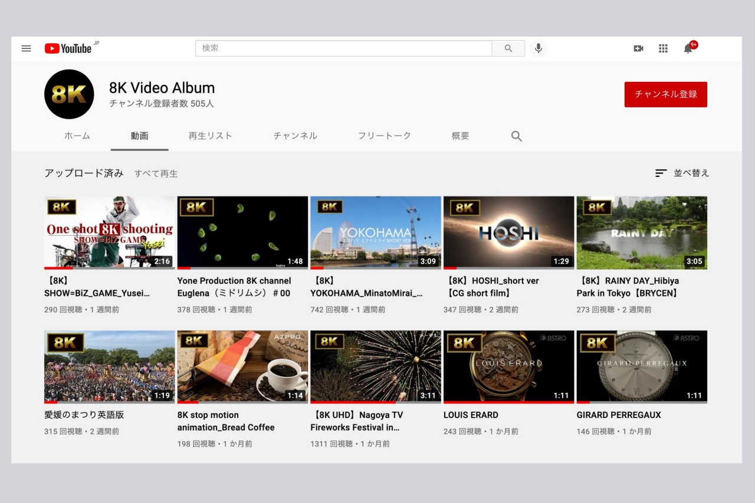755x503 pixels.
Task: Click 146 回視聴 view count text
Action: [x=596, y=432]
